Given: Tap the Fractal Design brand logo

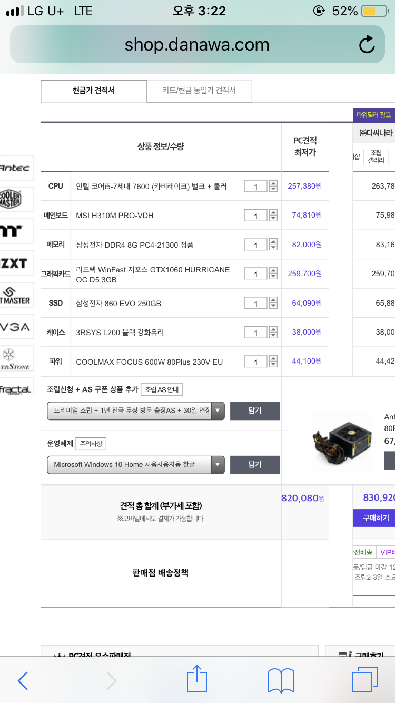Looking at the screenshot, I should pyautogui.click(x=16, y=390).
